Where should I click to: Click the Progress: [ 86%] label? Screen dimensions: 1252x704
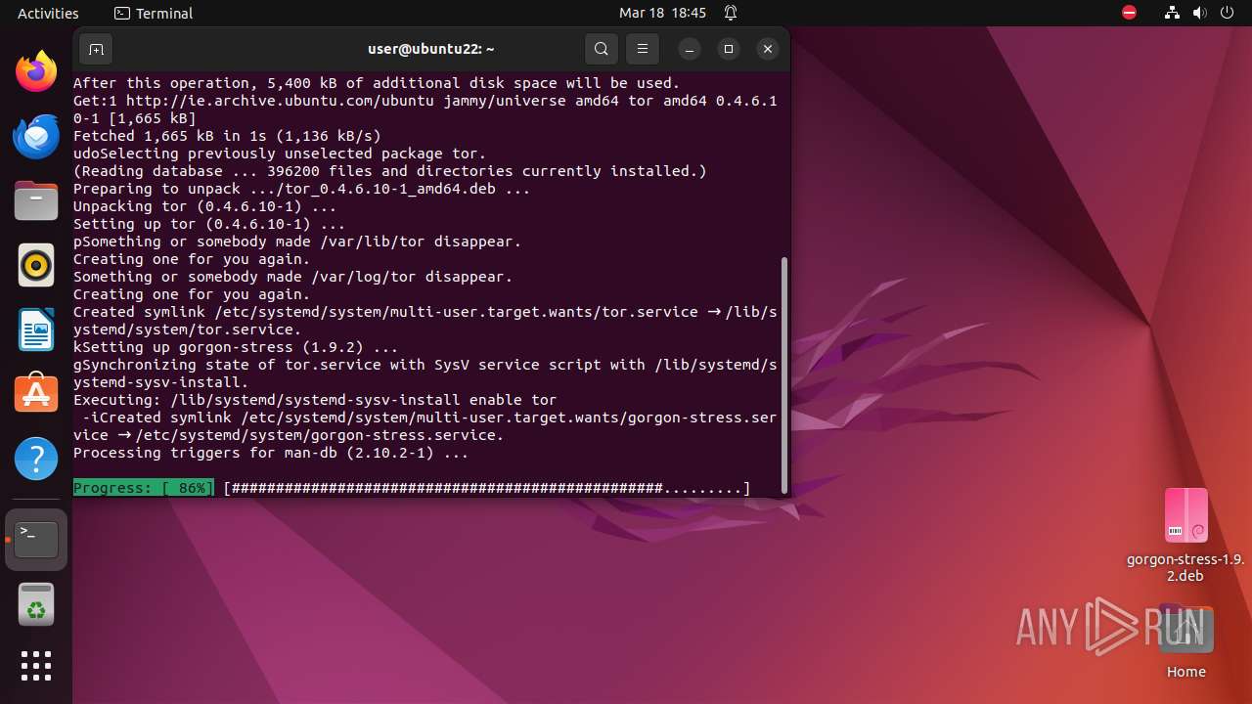144,488
